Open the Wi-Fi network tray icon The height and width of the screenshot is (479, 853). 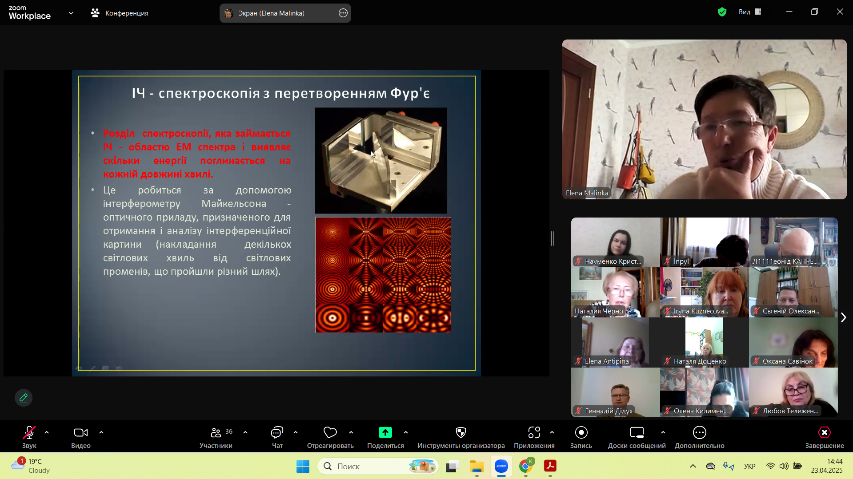(x=771, y=466)
